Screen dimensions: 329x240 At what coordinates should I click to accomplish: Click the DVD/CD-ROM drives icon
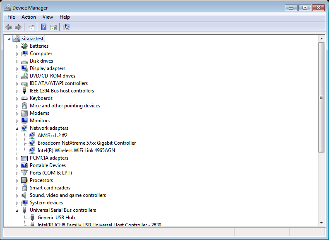coord(24,76)
